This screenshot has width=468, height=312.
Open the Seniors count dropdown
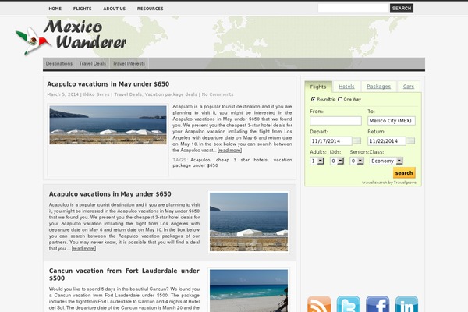pos(356,161)
